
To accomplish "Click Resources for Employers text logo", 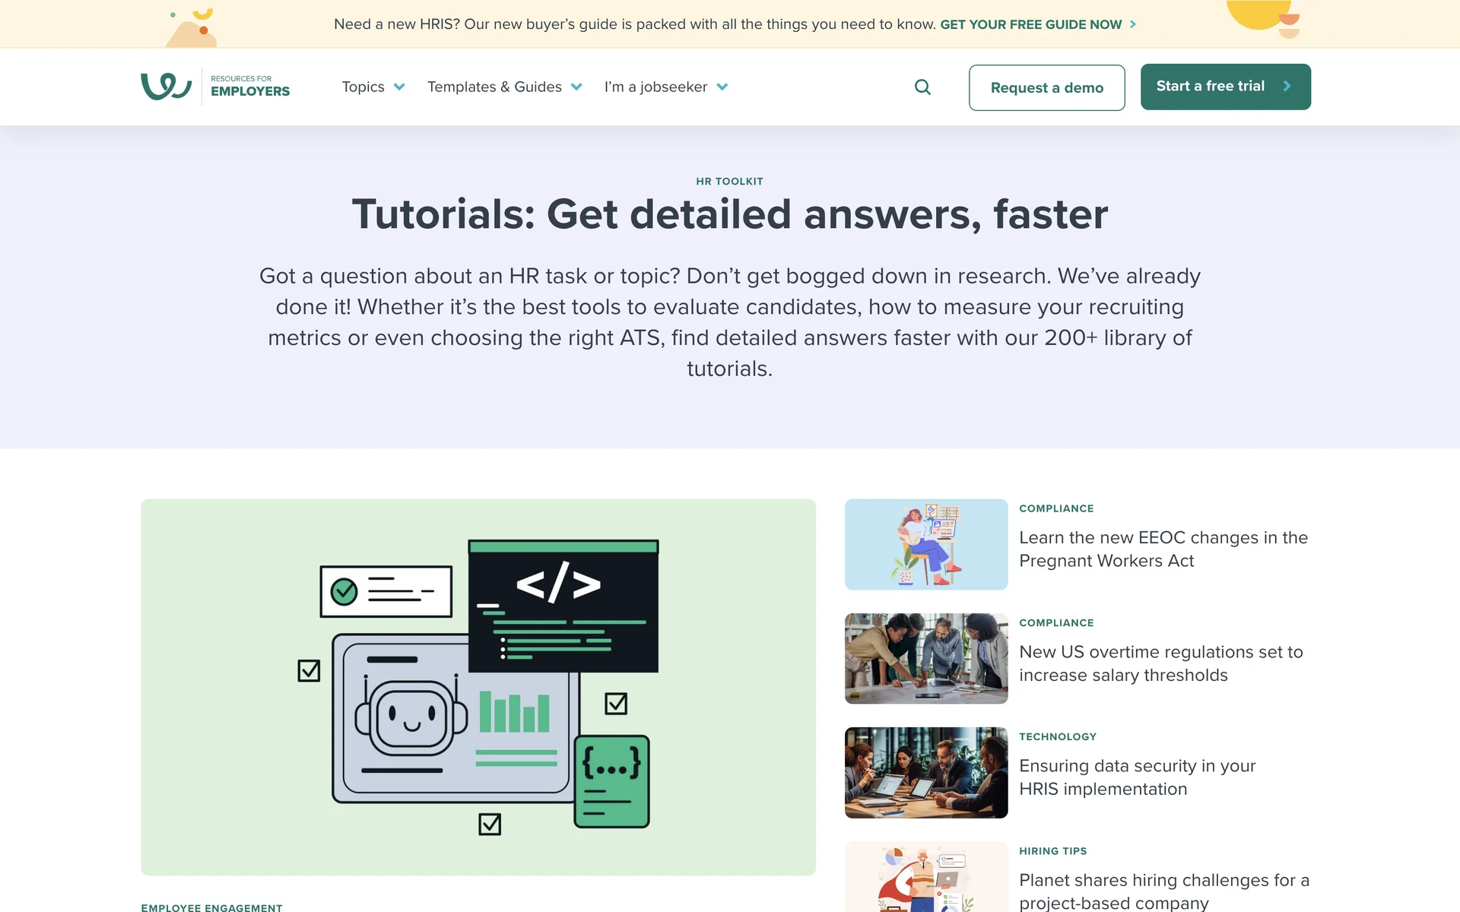I will click(249, 86).
